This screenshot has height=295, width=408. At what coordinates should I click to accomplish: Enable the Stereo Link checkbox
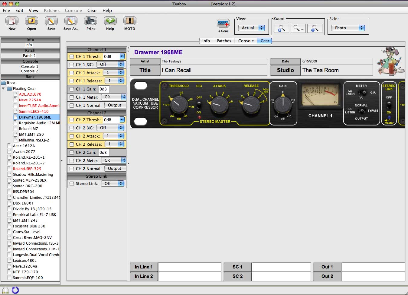[x=72, y=183]
